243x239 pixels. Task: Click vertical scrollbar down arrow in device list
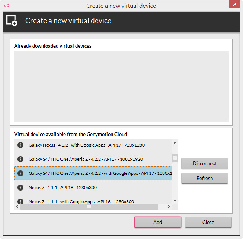point(175,201)
